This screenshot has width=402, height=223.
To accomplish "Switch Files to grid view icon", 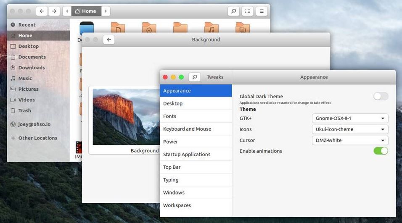I will pyautogui.click(x=248, y=11).
